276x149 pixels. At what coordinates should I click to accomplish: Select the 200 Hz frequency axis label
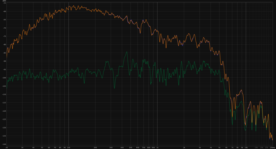(x=95, y=147)
